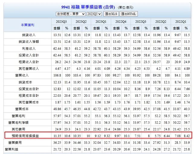Click 2023Q1 營業利益 amount 23.07
Viewport: 194px width, 154px height.
click(x=97, y=149)
